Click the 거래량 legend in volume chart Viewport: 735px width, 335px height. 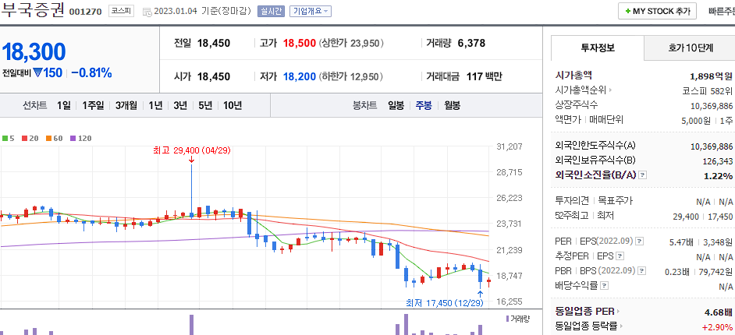coord(517,319)
